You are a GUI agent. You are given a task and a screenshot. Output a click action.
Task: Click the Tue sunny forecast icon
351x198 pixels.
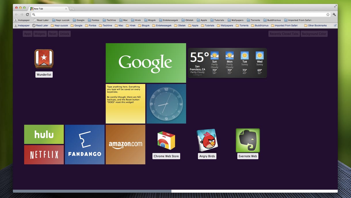[245, 55]
